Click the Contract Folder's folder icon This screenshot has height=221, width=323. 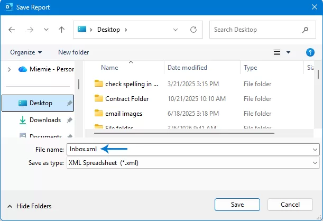click(99, 98)
